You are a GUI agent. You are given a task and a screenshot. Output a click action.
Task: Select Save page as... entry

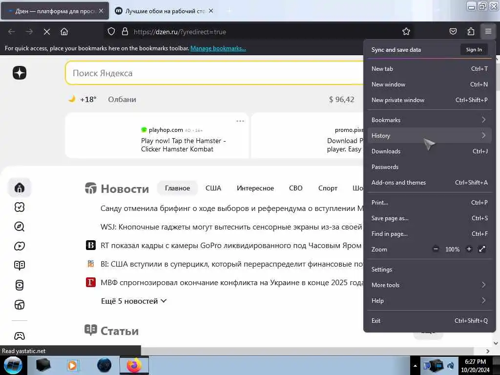coord(429,218)
